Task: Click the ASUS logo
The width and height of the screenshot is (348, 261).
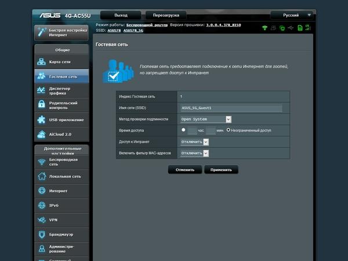Action: 50,15
